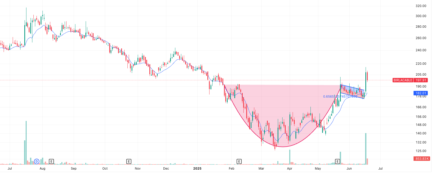Click the 300.00 price axis label
Screen dimensions: 434x181
[421, 16]
